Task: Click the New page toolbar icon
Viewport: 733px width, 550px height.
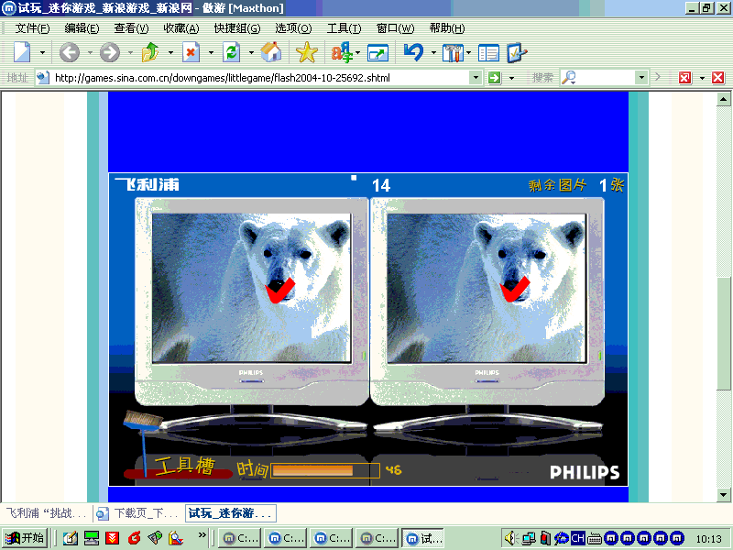Action: pos(22,52)
